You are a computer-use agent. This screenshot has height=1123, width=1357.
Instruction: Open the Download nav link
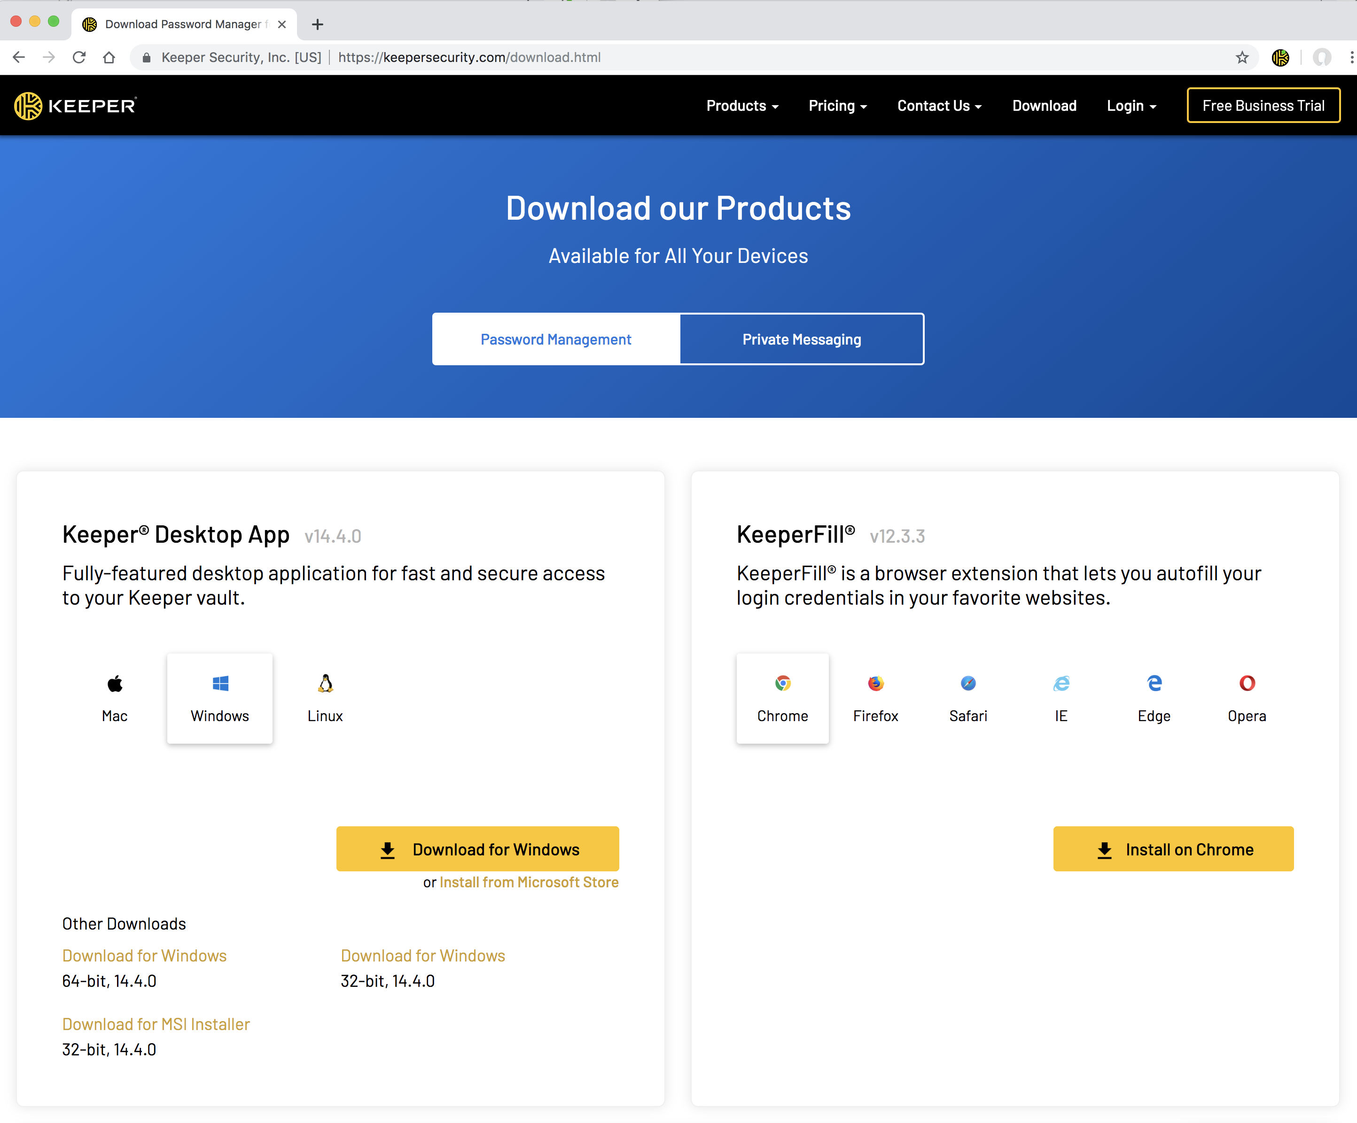pos(1044,106)
